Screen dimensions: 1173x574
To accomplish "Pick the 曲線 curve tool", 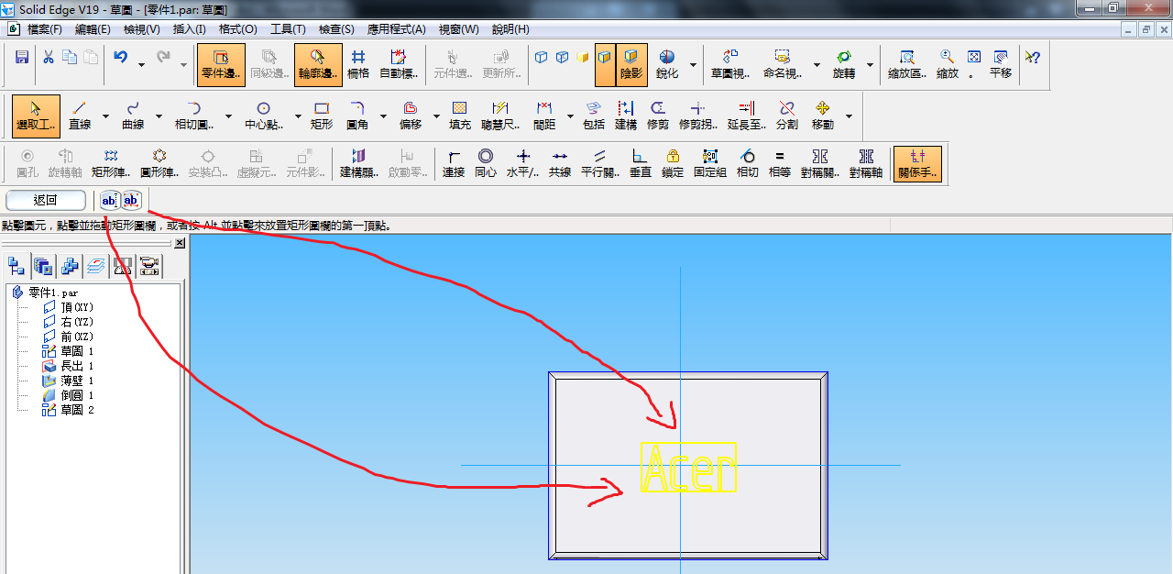I will (x=133, y=116).
